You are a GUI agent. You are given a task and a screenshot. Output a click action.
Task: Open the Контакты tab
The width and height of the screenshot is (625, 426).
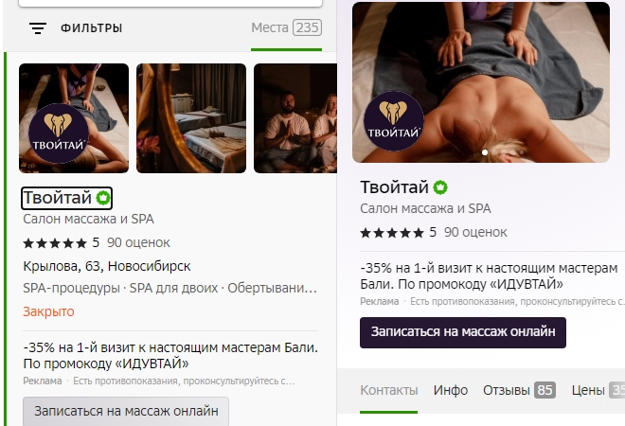[389, 390]
